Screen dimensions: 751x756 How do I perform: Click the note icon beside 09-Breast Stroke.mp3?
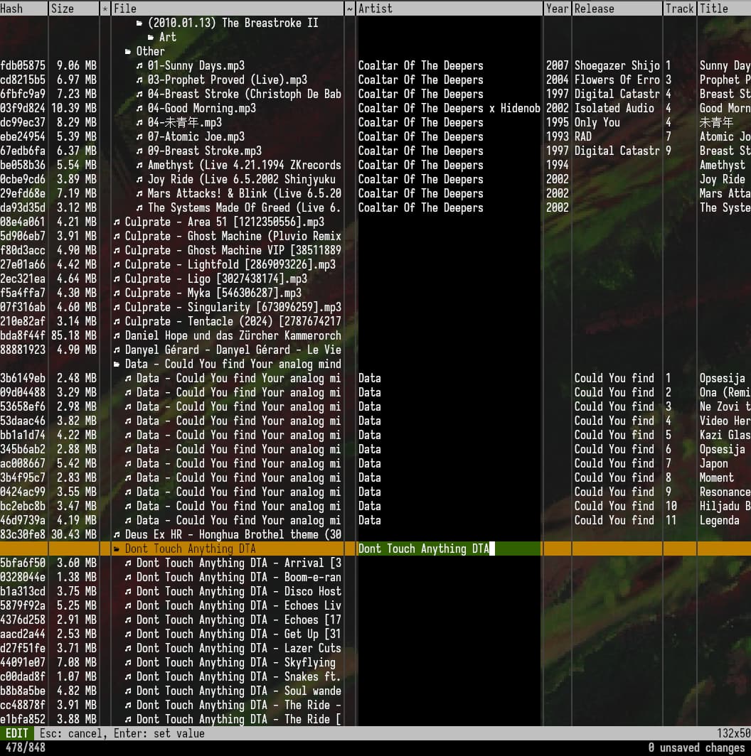click(139, 151)
